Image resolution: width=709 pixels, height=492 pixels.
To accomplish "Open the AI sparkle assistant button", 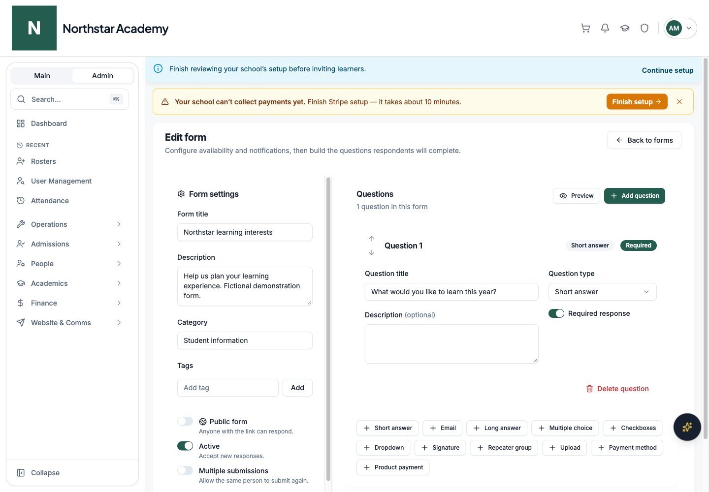I will click(687, 427).
